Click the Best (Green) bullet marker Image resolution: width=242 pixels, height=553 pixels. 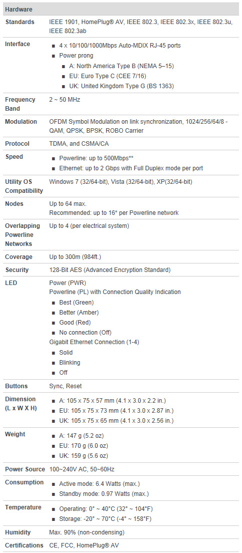[53, 303]
